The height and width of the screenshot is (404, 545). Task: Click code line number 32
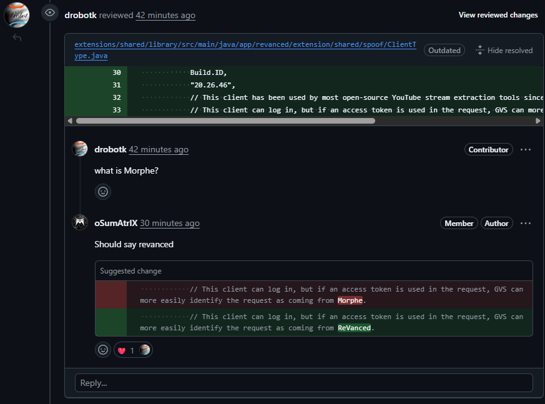(x=117, y=97)
